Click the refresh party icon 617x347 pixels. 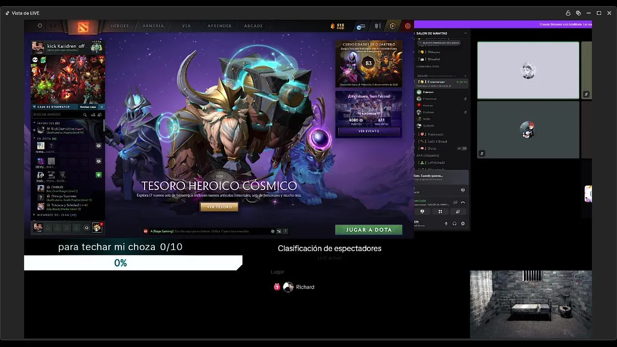[x=87, y=228]
